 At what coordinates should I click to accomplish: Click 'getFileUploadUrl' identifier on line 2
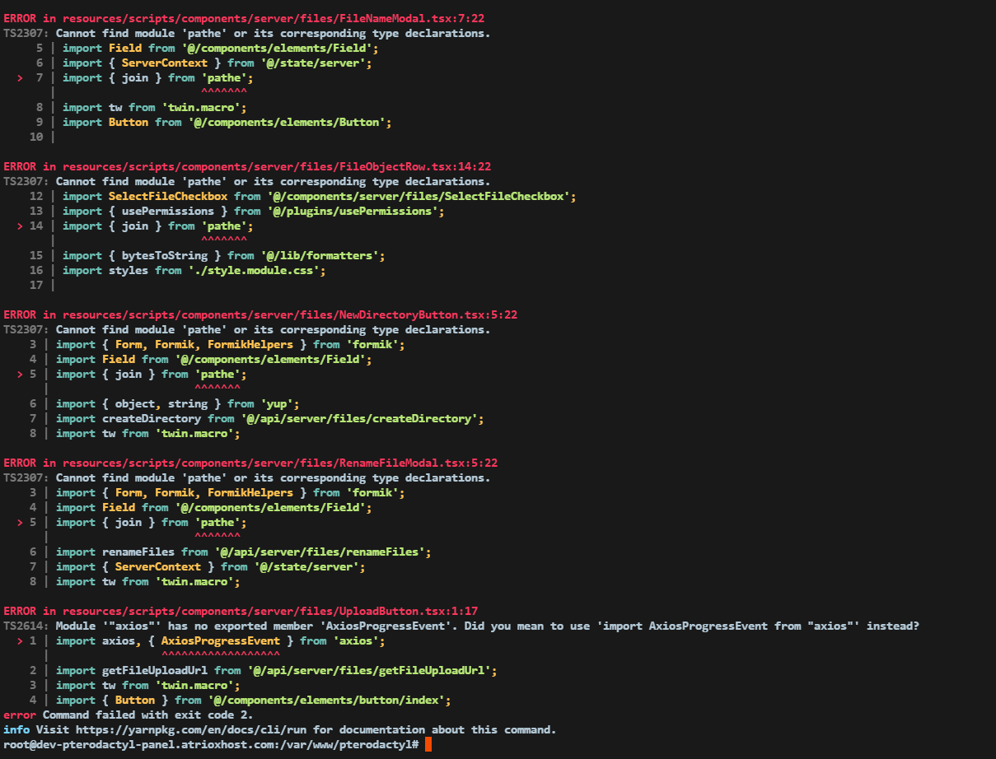[x=155, y=670]
